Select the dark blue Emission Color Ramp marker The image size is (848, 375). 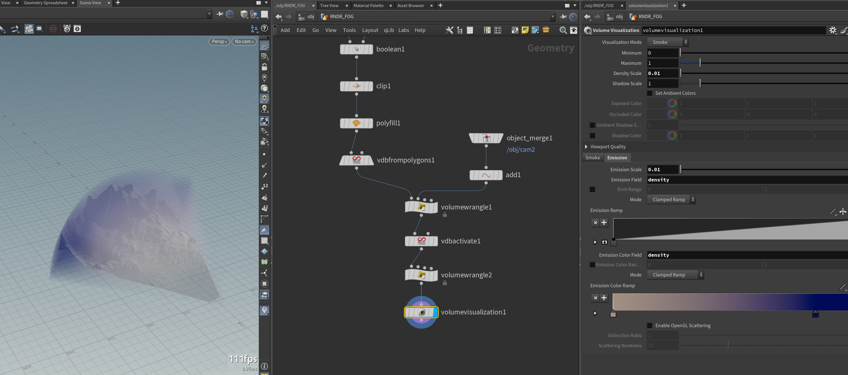click(815, 314)
